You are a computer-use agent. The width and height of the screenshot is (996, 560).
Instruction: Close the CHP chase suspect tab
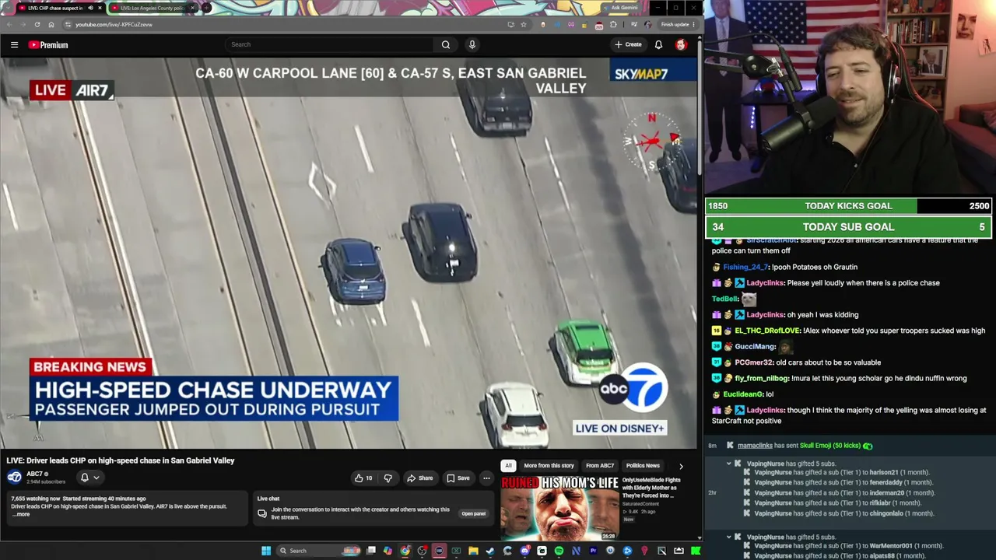point(101,8)
